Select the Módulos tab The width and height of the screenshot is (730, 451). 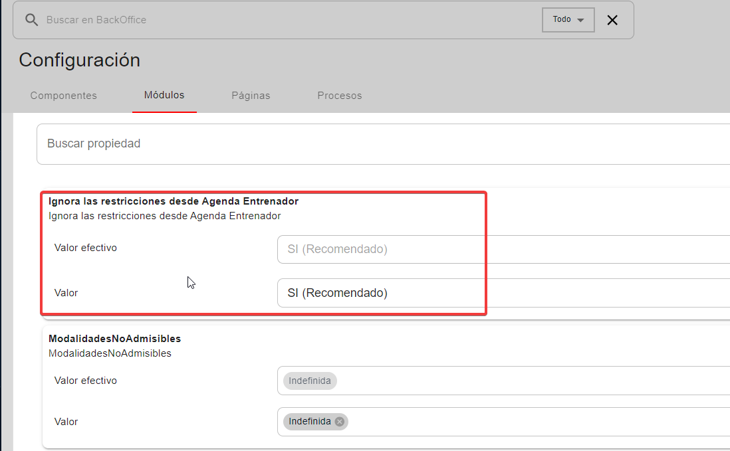164,96
